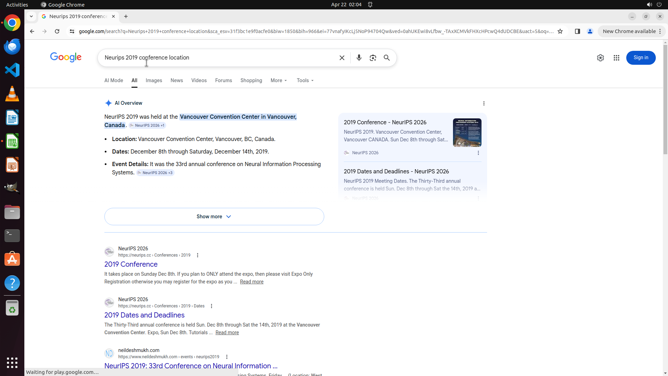Open the 2019 Dates and Deadlines result
The height and width of the screenshot is (376, 668).
coord(144,315)
